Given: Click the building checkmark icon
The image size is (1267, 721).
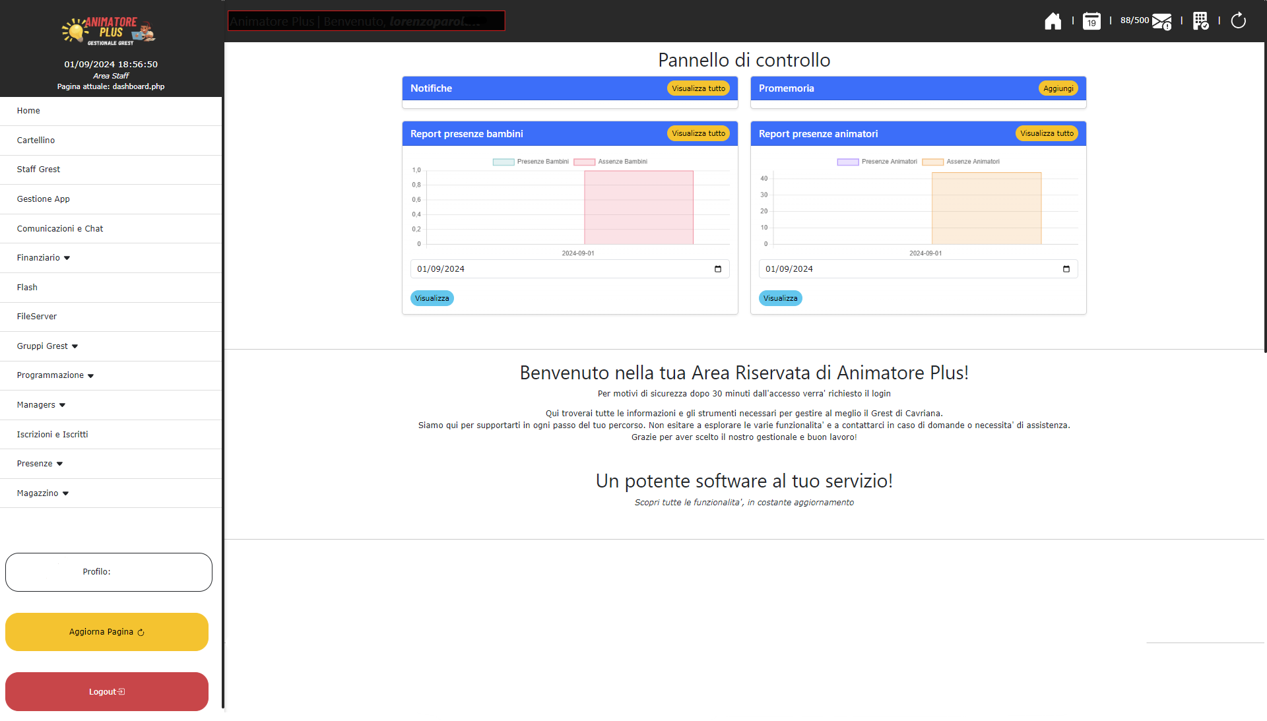Looking at the screenshot, I should tap(1200, 21).
